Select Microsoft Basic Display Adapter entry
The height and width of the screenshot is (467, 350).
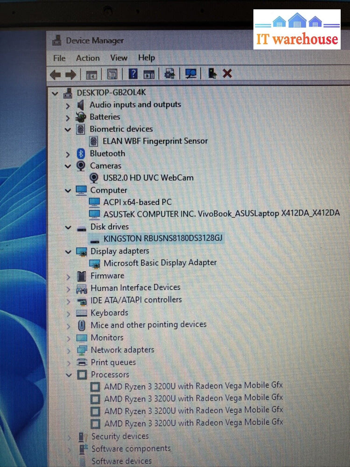tap(160, 262)
